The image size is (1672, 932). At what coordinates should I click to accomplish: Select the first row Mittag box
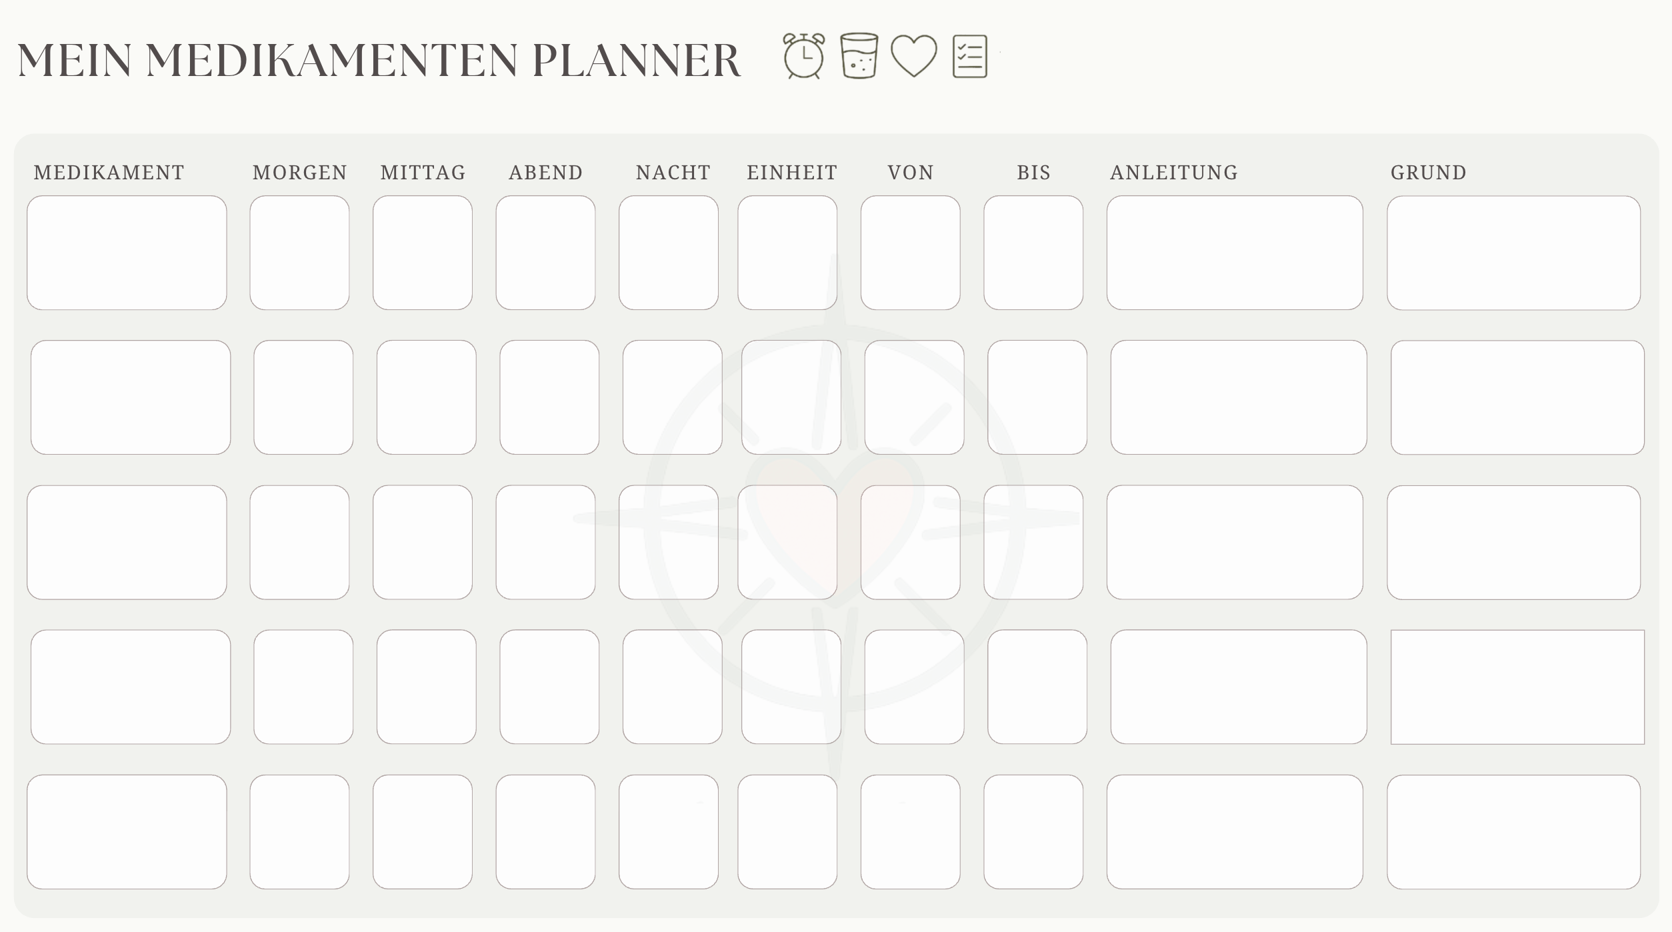point(423,253)
